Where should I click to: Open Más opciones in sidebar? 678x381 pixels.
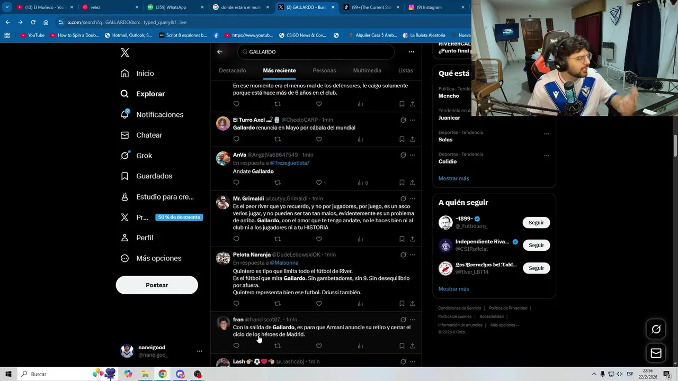click(151, 258)
